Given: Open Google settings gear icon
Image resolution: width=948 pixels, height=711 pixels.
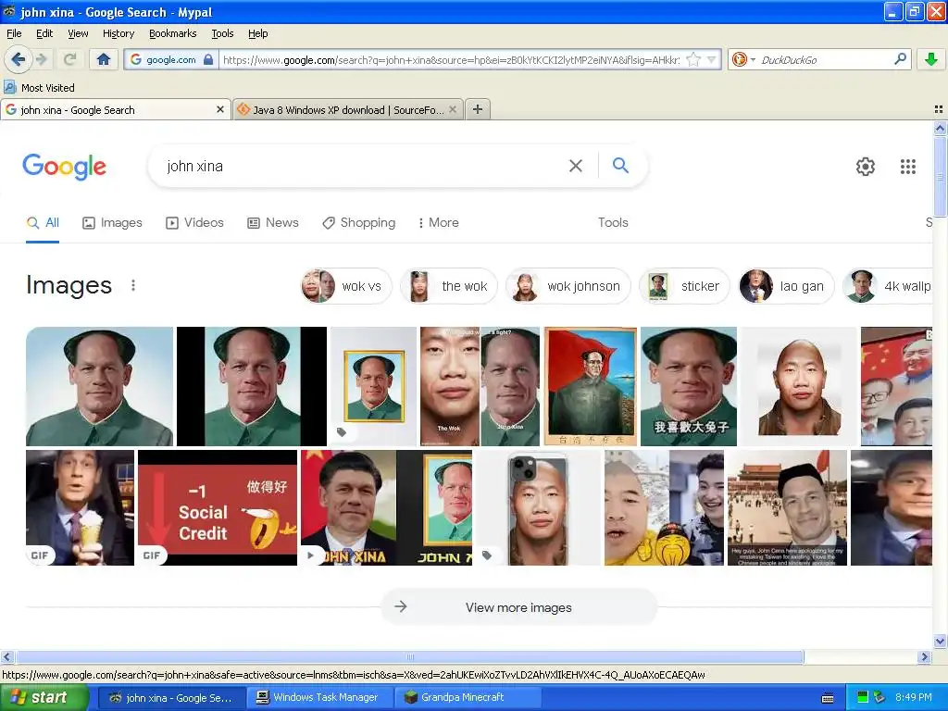Looking at the screenshot, I should (x=866, y=167).
